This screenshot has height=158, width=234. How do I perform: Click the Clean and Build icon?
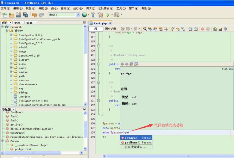point(100,15)
